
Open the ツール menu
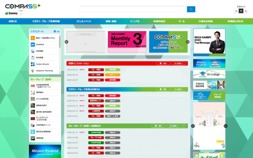click(x=182, y=21)
